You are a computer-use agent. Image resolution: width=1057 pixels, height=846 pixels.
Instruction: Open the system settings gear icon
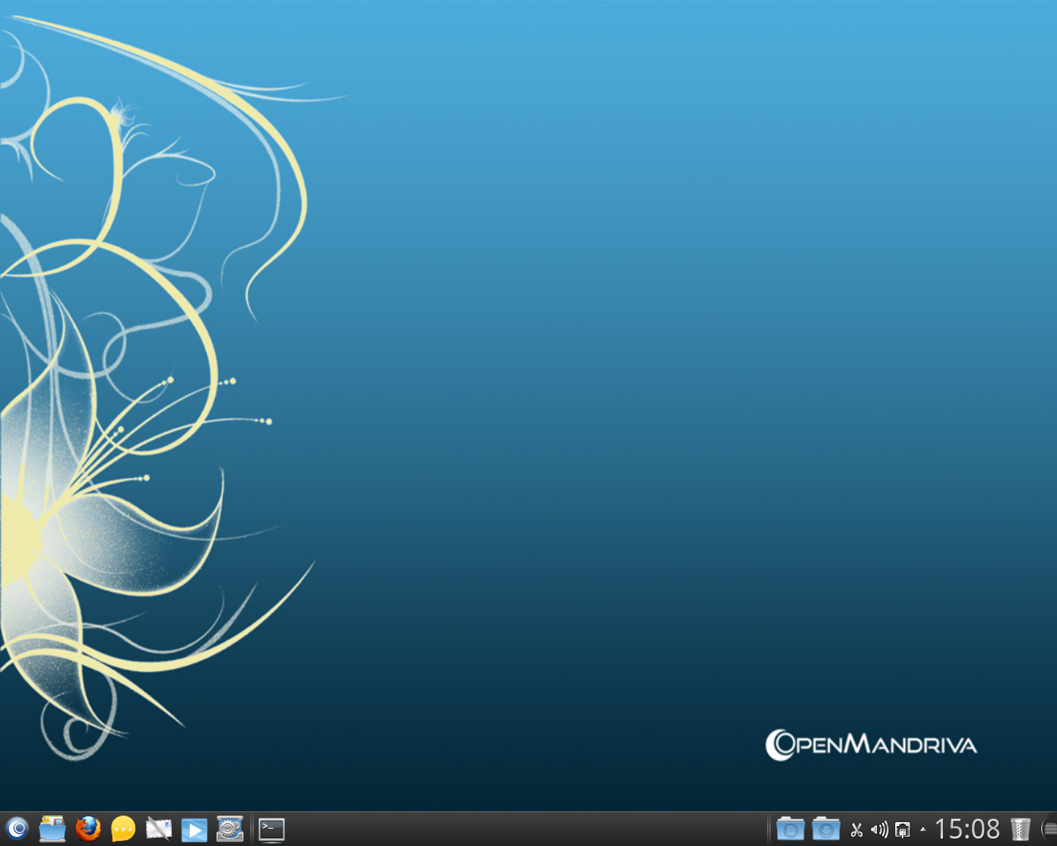[230, 829]
